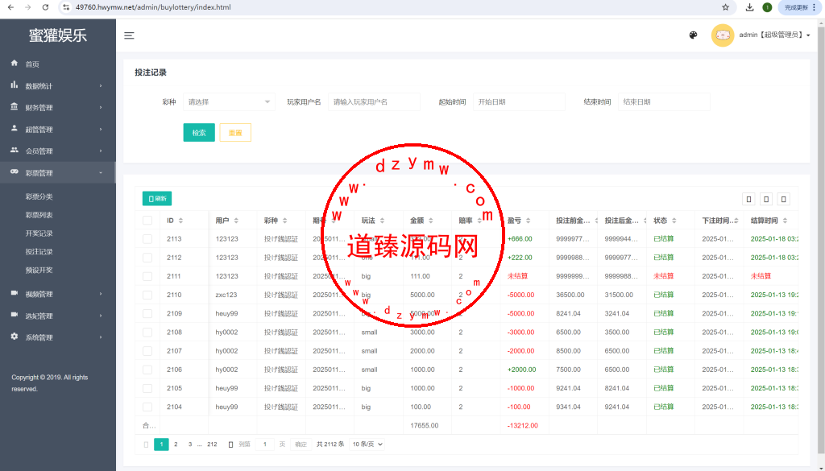Click second table toolbar icon (export)
Screen dimensions: 825x471
(x=766, y=199)
